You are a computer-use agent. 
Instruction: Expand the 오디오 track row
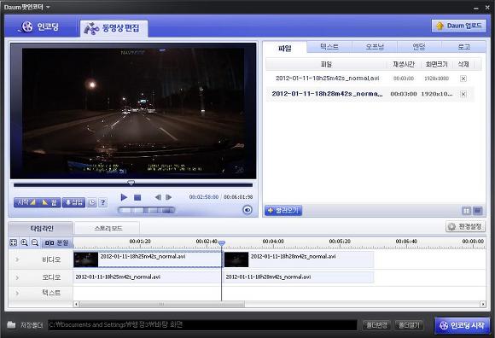pyautogui.click(x=17, y=277)
